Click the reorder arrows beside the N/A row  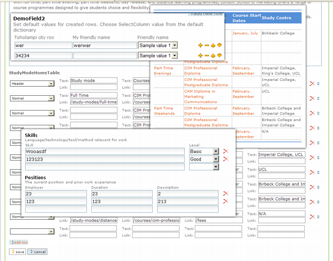pos(318,217)
